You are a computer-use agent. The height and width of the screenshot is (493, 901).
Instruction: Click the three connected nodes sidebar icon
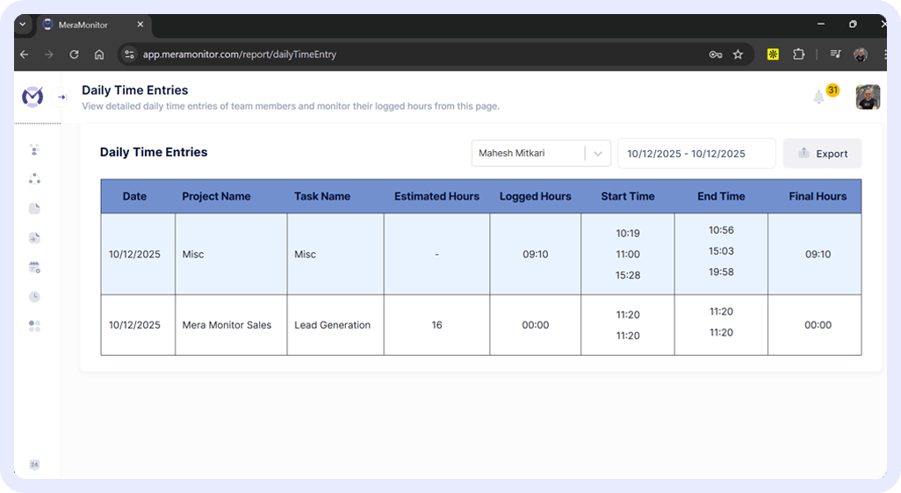pos(34,178)
